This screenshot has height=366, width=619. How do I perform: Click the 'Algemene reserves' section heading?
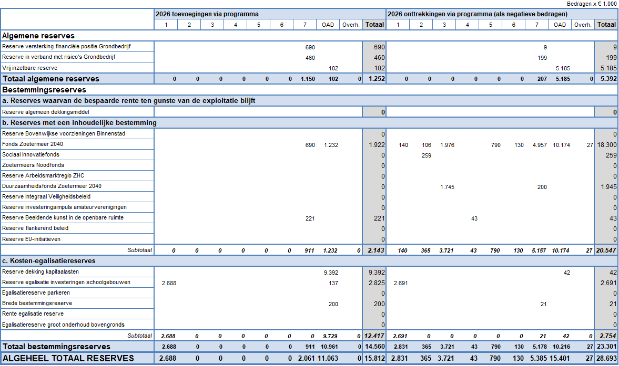coord(38,36)
